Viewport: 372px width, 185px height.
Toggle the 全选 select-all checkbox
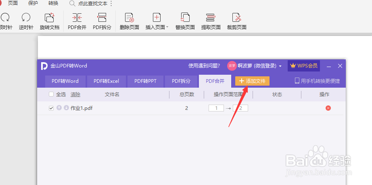click(51, 94)
